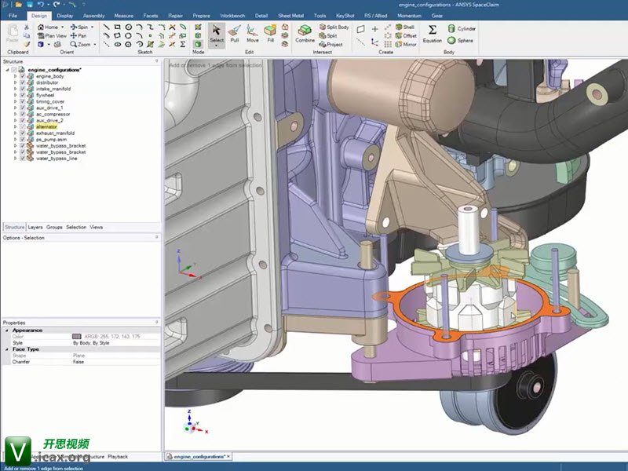This screenshot has width=628, height=471.
Task: Open the Groups panel tab
Action: point(54,227)
